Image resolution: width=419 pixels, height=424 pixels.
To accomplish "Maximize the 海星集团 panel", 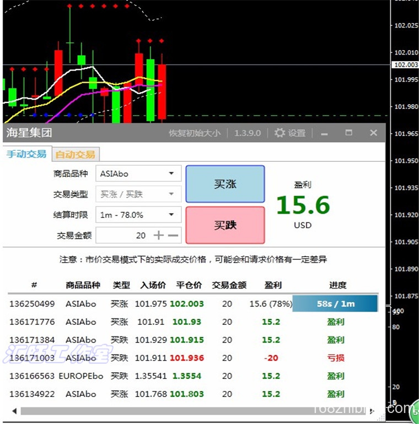I will [x=349, y=133].
